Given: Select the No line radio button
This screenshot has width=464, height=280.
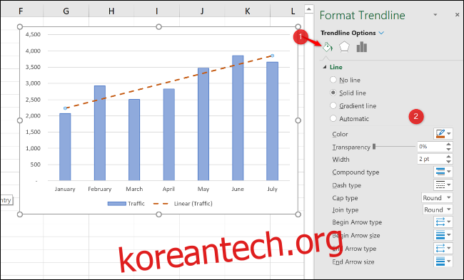Looking at the screenshot, I should [x=333, y=80].
